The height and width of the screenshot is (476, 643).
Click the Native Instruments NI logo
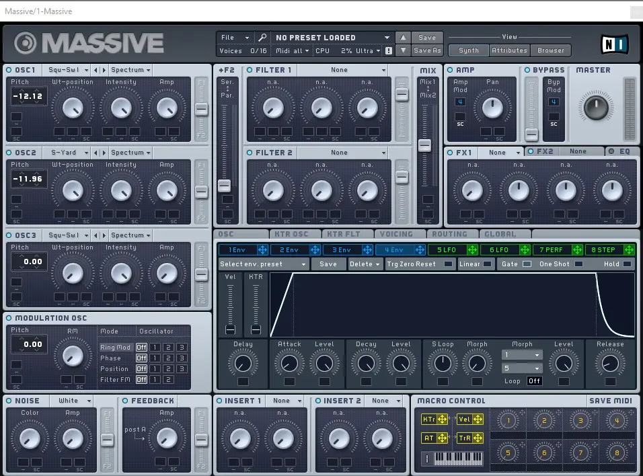pyautogui.click(x=614, y=44)
